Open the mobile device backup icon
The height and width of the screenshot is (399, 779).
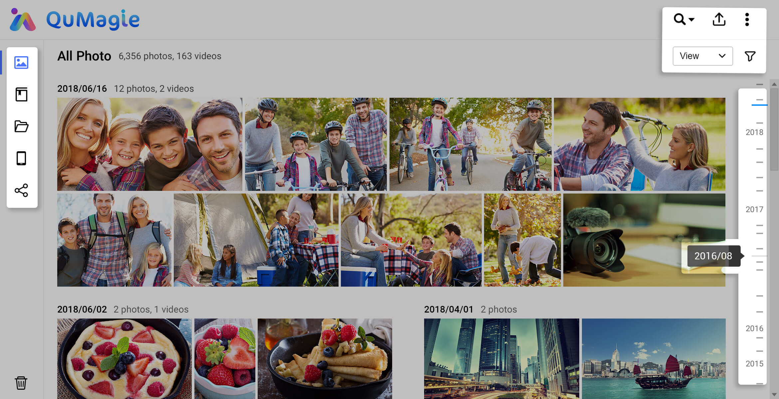[21, 158]
